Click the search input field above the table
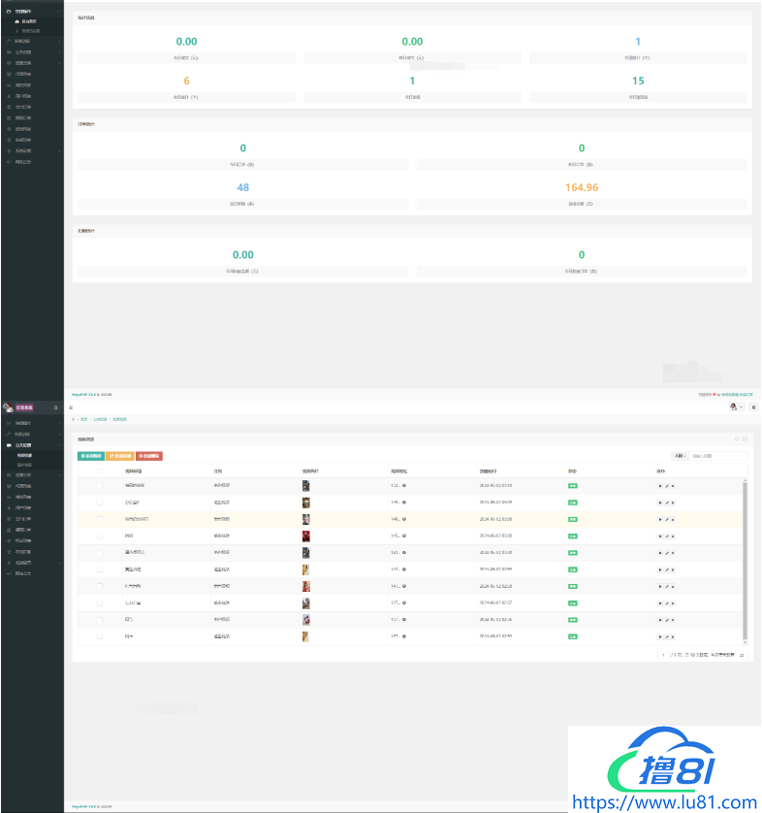Viewport: 762px width, 813px height. pyautogui.click(x=718, y=455)
